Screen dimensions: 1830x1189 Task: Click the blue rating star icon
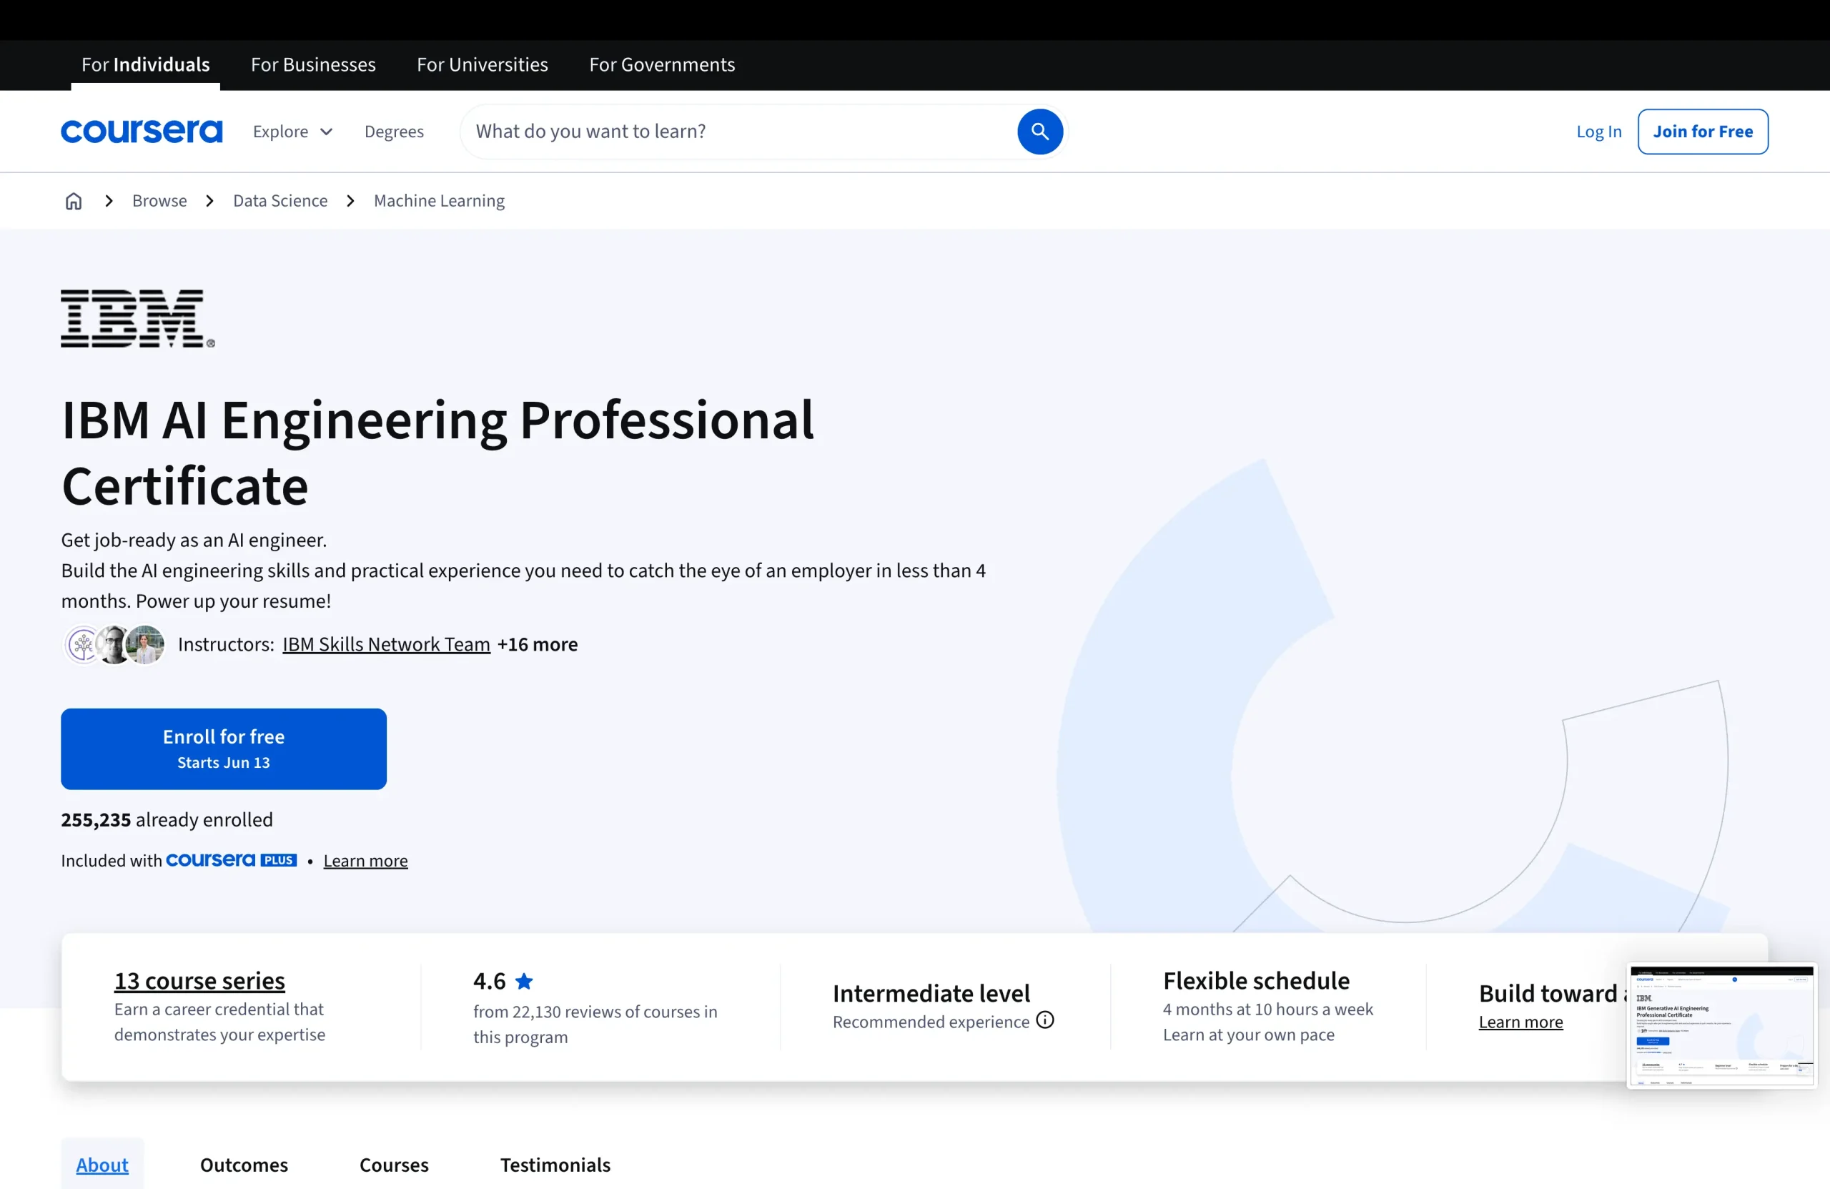(524, 980)
